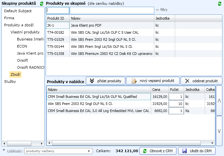Viewport: 224px width, 156px height.
Task: Move selected product up with /\ button
Action: [219, 100]
